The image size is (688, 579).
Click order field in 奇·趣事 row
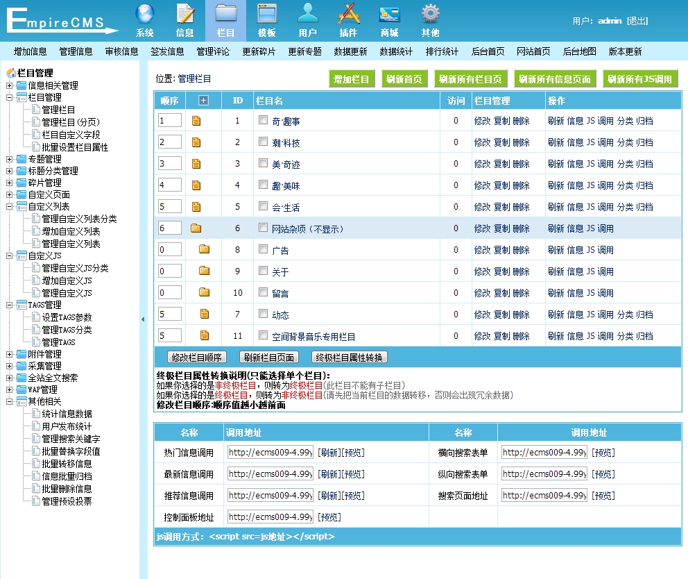point(170,120)
